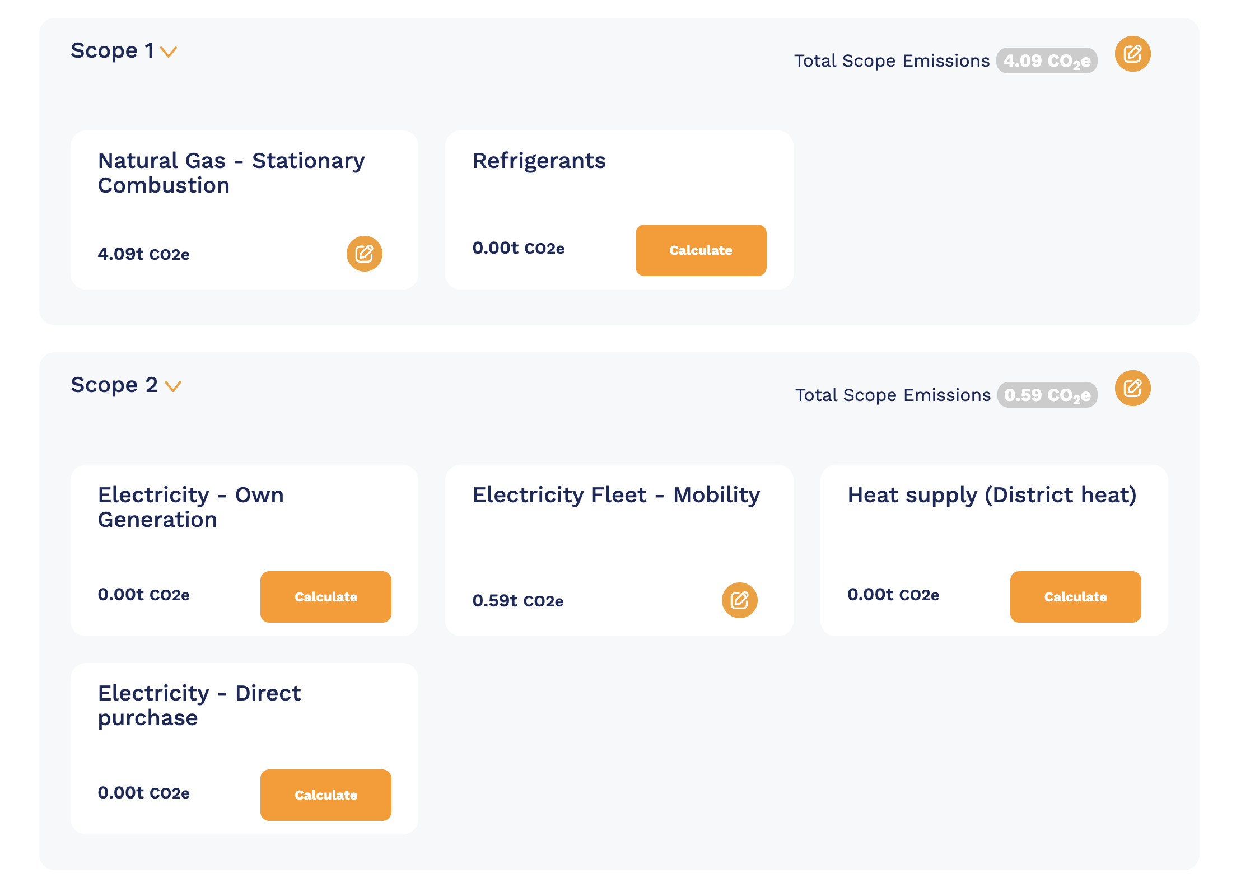1241x887 pixels.
Task: Open the Heat supply (District heat) title
Action: pyautogui.click(x=991, y=495)
